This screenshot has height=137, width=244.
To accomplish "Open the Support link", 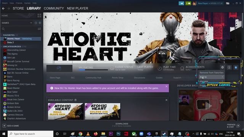I will click(x=177, y=78).
